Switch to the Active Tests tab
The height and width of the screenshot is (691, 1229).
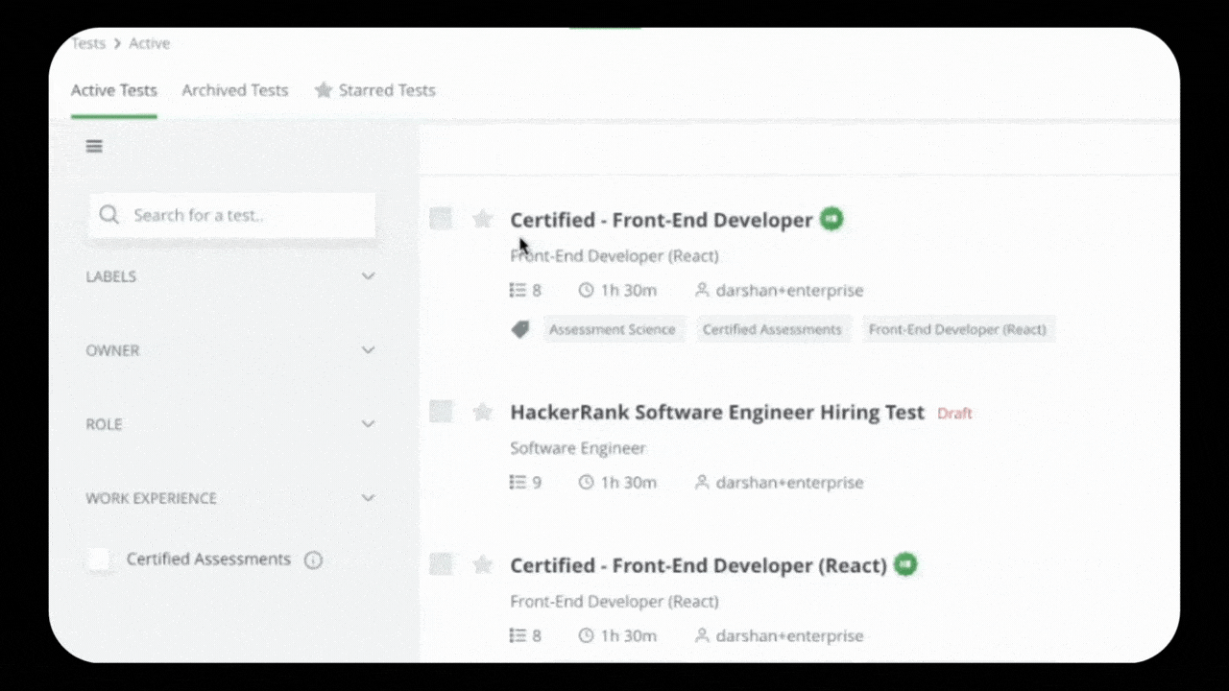[x=114, y=90]
